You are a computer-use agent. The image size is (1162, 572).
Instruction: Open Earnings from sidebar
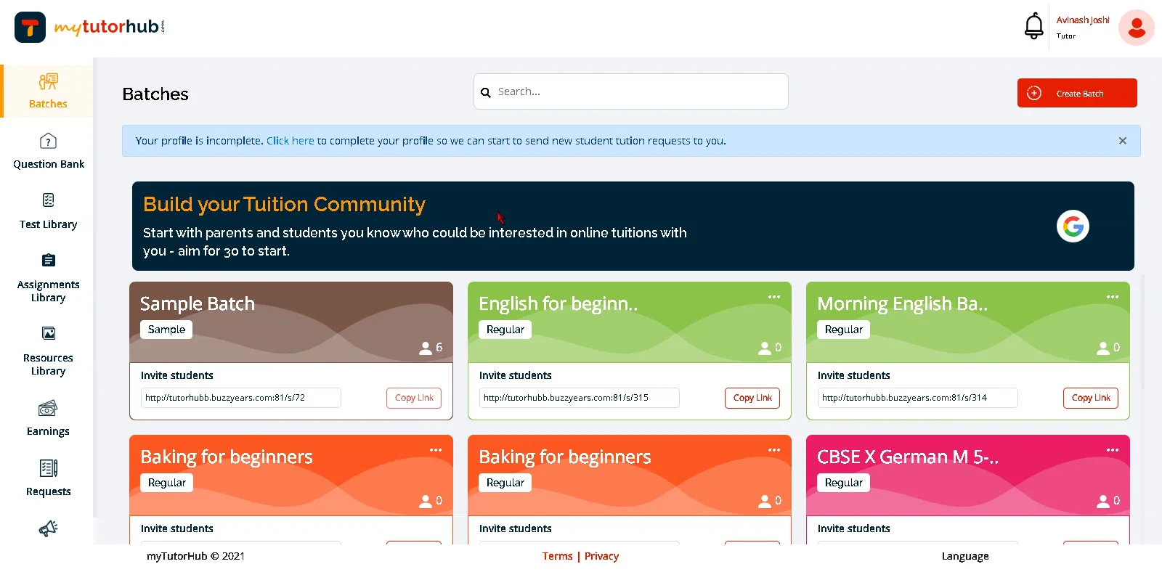(48, 418)
